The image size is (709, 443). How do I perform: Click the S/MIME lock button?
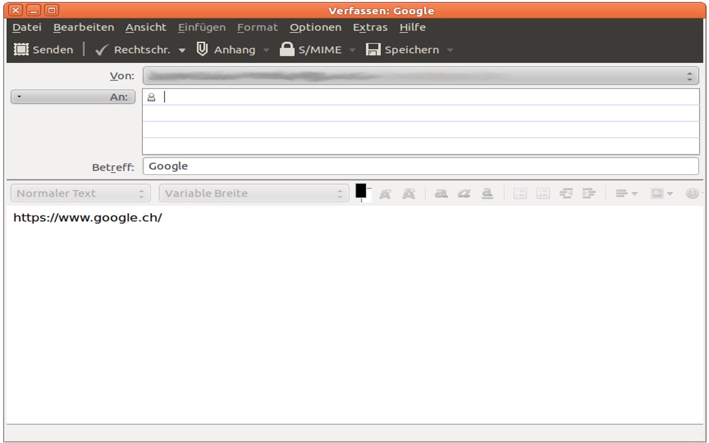311,50
